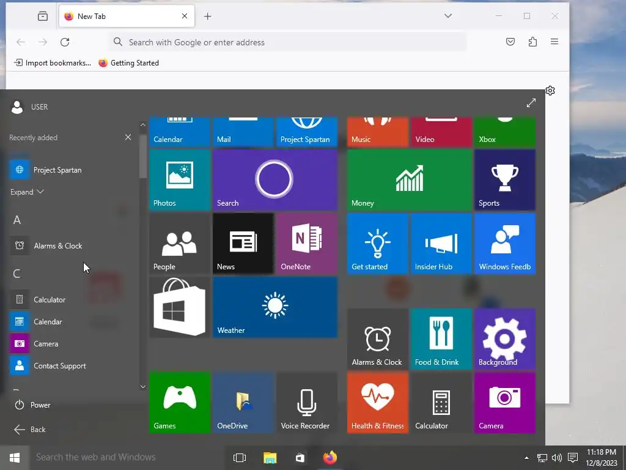
Task: Dismiss the Recently added section
Action: [128, 137]
